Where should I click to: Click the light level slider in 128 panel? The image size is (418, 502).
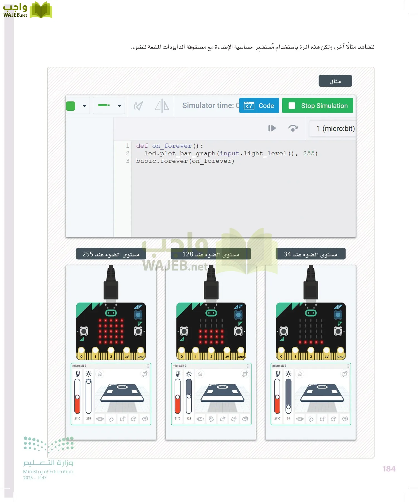(189, 396)
